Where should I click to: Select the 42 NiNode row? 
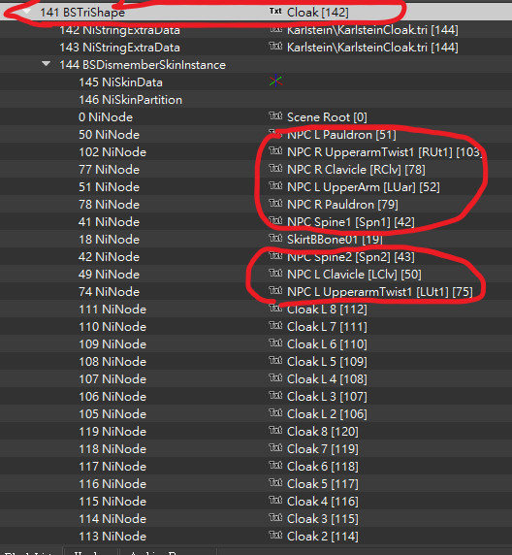point(109,257)
